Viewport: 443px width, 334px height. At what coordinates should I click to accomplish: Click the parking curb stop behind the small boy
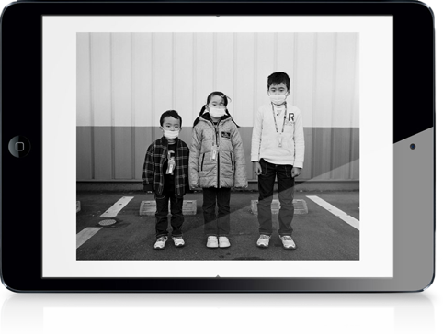(168, 207)
